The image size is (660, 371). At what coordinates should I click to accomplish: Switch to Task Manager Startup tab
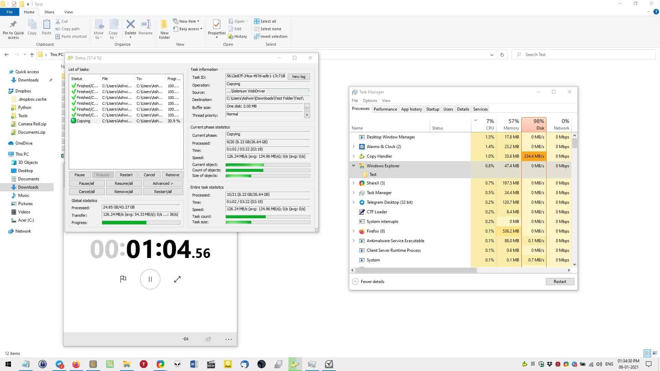coord(432,109)
